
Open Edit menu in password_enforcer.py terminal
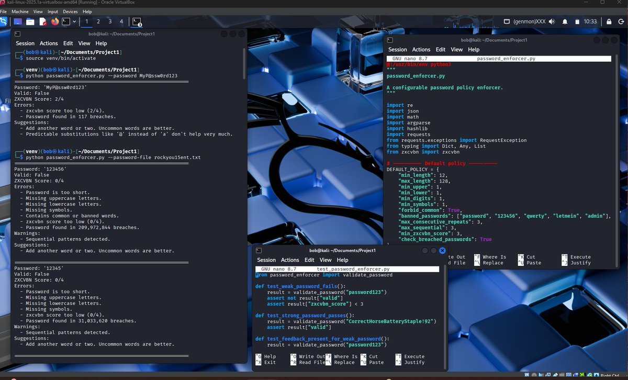441,50
